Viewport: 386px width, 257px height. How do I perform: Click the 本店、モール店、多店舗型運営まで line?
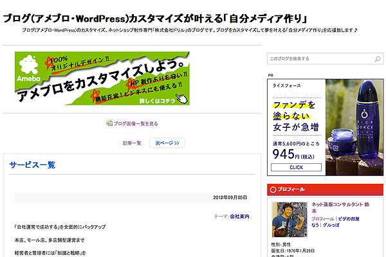tap(50, 240)
